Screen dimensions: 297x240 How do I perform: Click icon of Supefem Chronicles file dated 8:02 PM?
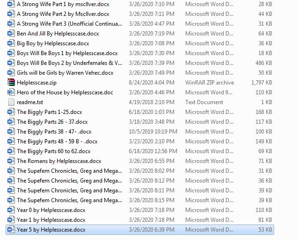point(11,171)
